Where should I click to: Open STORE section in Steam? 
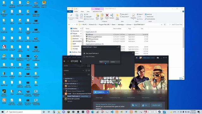[74, 61]
